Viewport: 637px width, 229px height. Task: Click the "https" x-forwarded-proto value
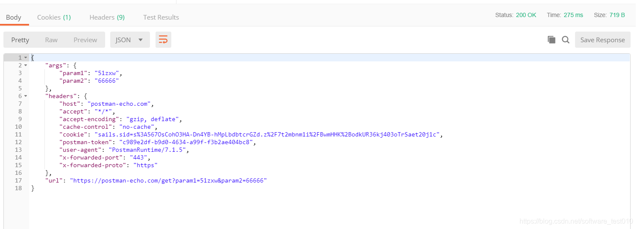[x=146, y=165]
